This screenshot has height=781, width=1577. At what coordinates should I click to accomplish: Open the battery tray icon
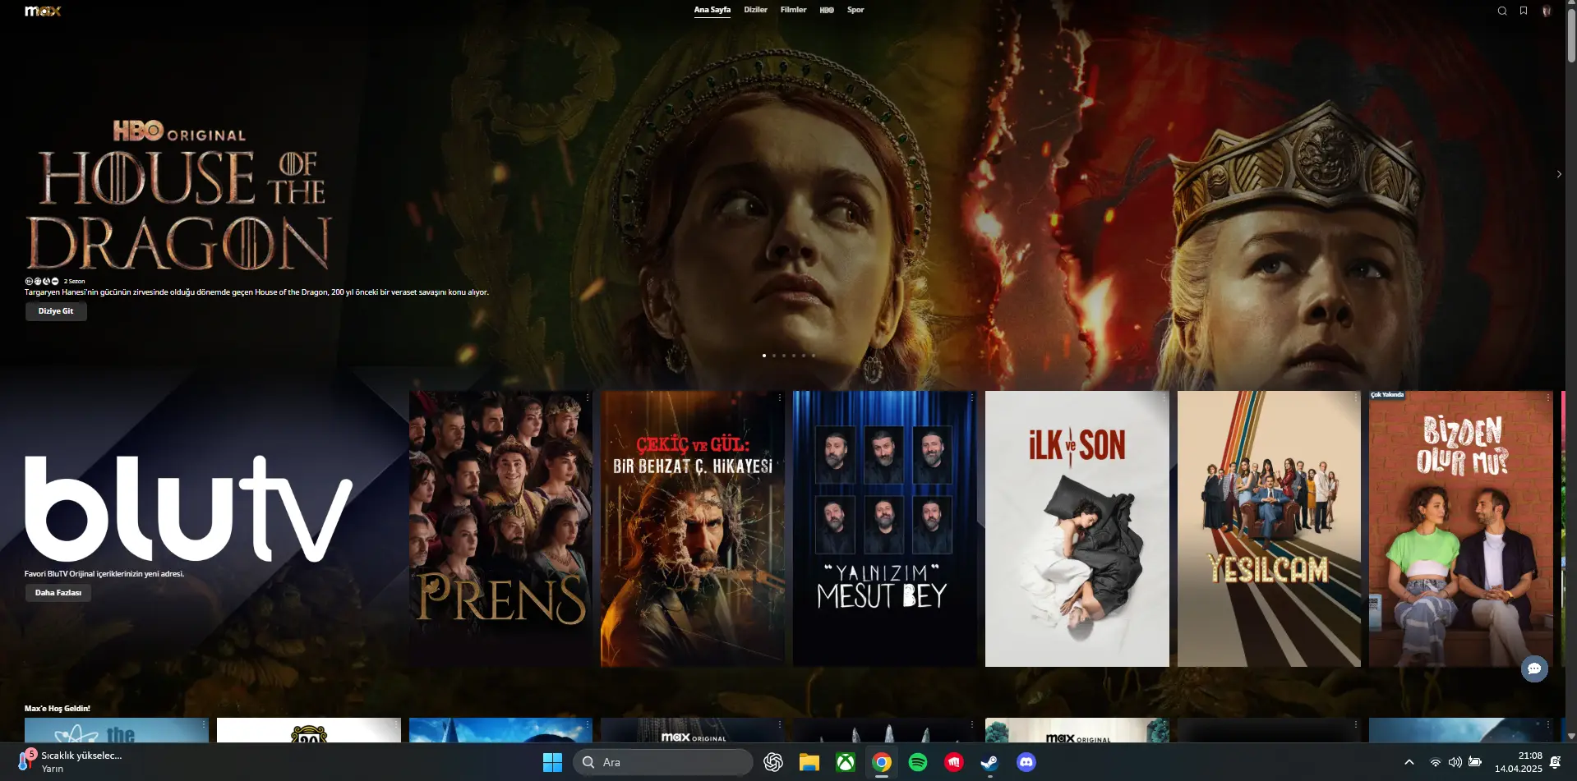(x=1475, y=762)
